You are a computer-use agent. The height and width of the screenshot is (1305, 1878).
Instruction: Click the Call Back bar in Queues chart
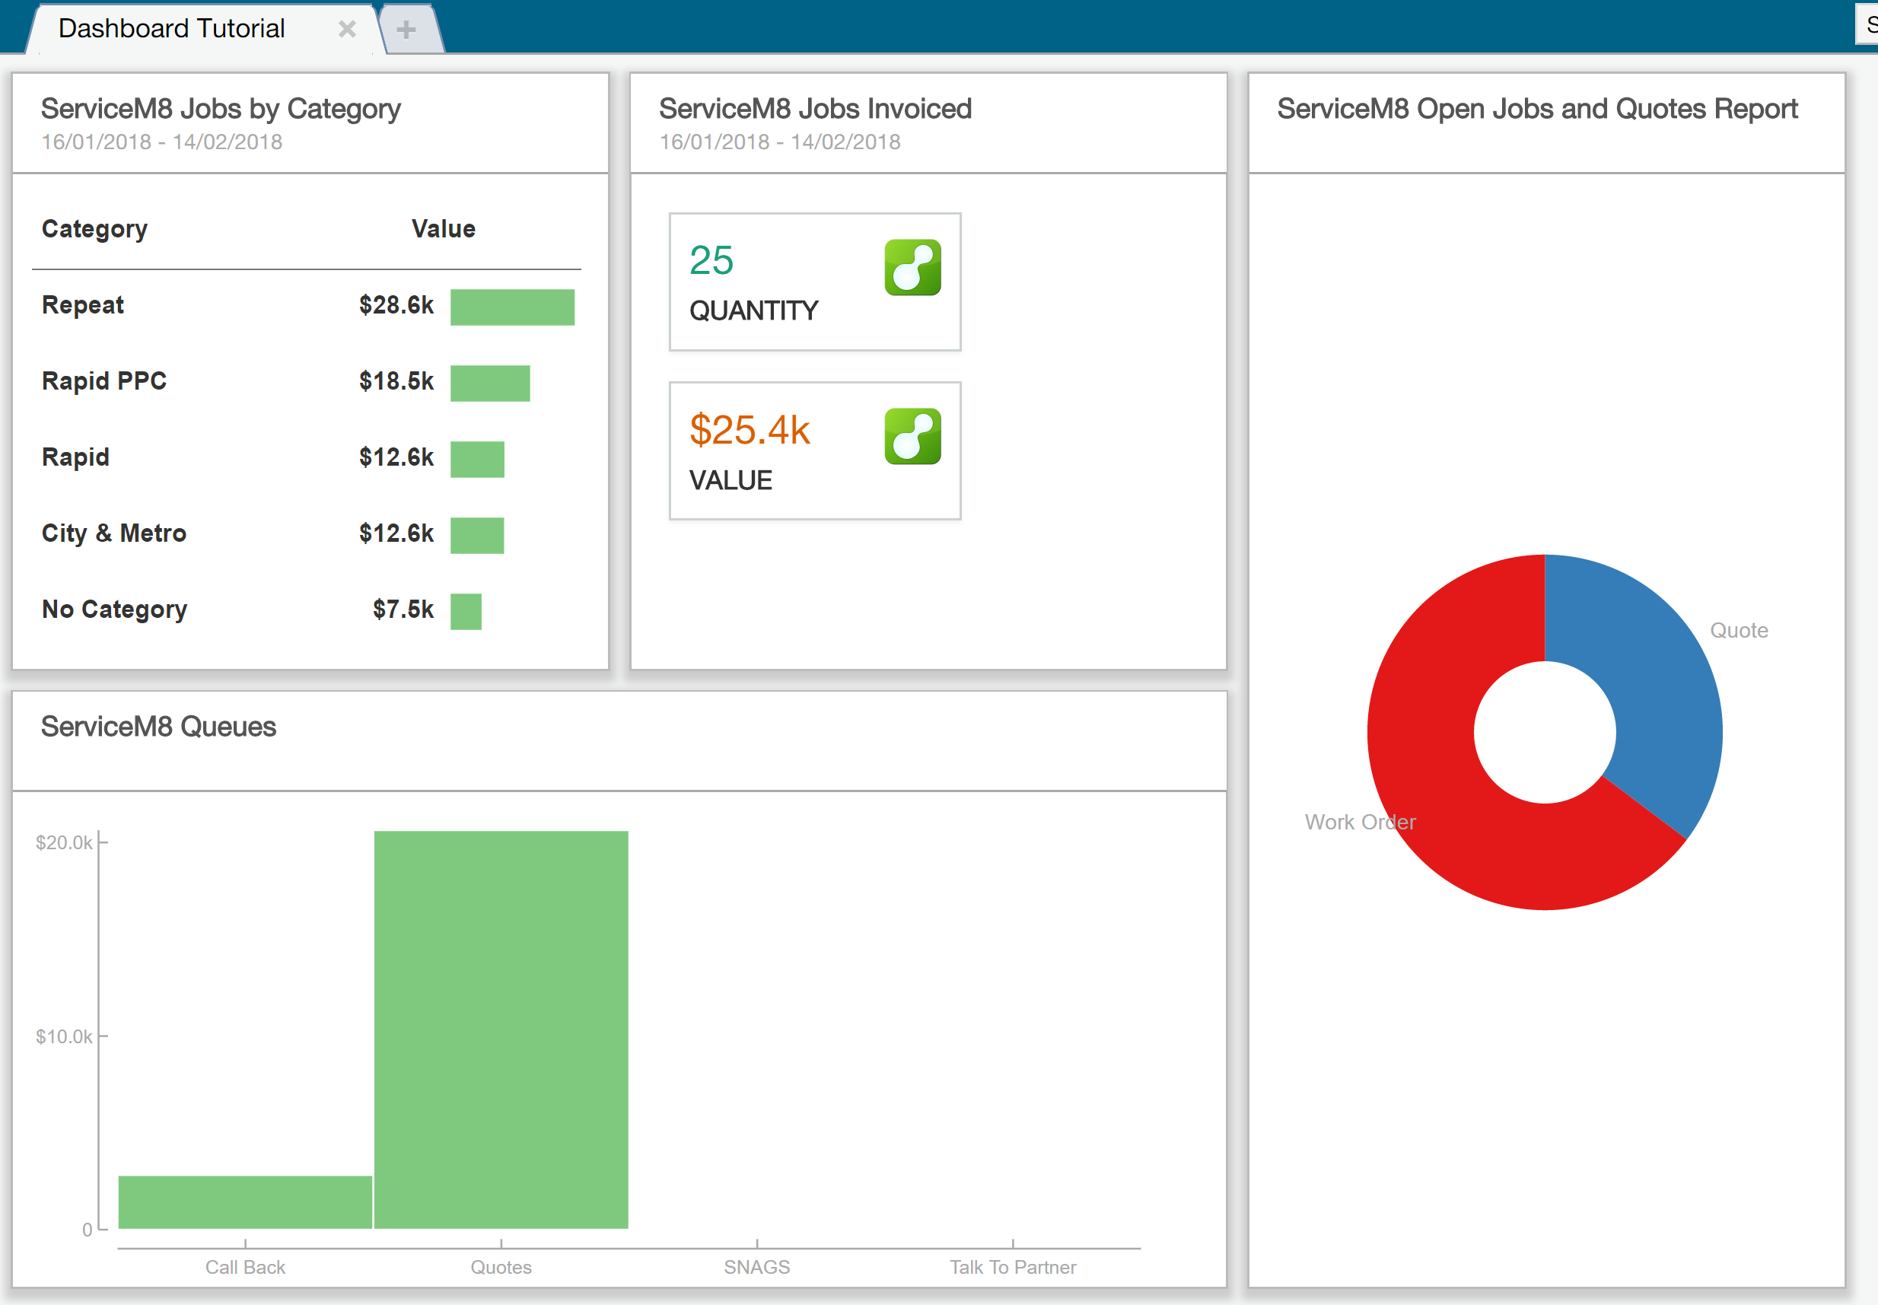click(244, 1202)
